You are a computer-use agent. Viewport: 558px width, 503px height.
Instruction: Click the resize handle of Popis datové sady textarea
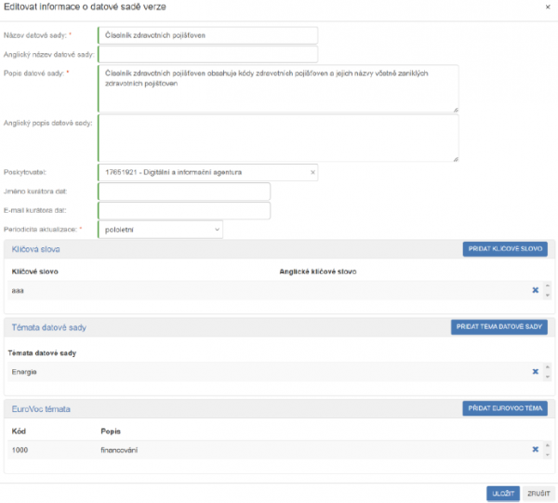456,110
